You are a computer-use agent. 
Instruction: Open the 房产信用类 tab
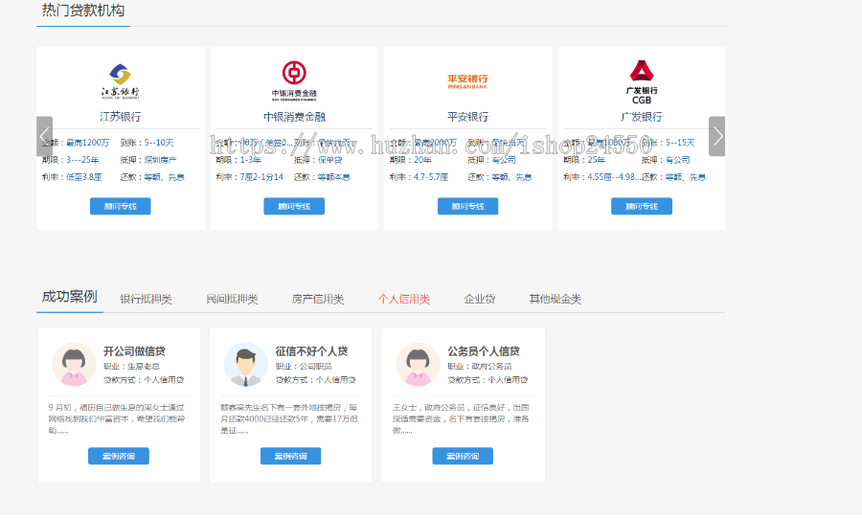[318, 299]
